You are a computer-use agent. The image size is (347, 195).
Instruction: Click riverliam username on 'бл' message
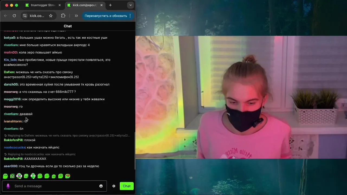click(x=11, y=129)
